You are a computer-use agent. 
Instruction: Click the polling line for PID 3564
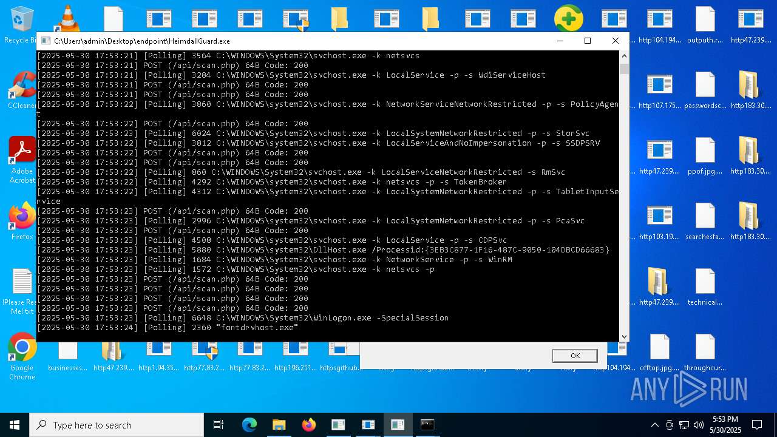tap(228, 56)
